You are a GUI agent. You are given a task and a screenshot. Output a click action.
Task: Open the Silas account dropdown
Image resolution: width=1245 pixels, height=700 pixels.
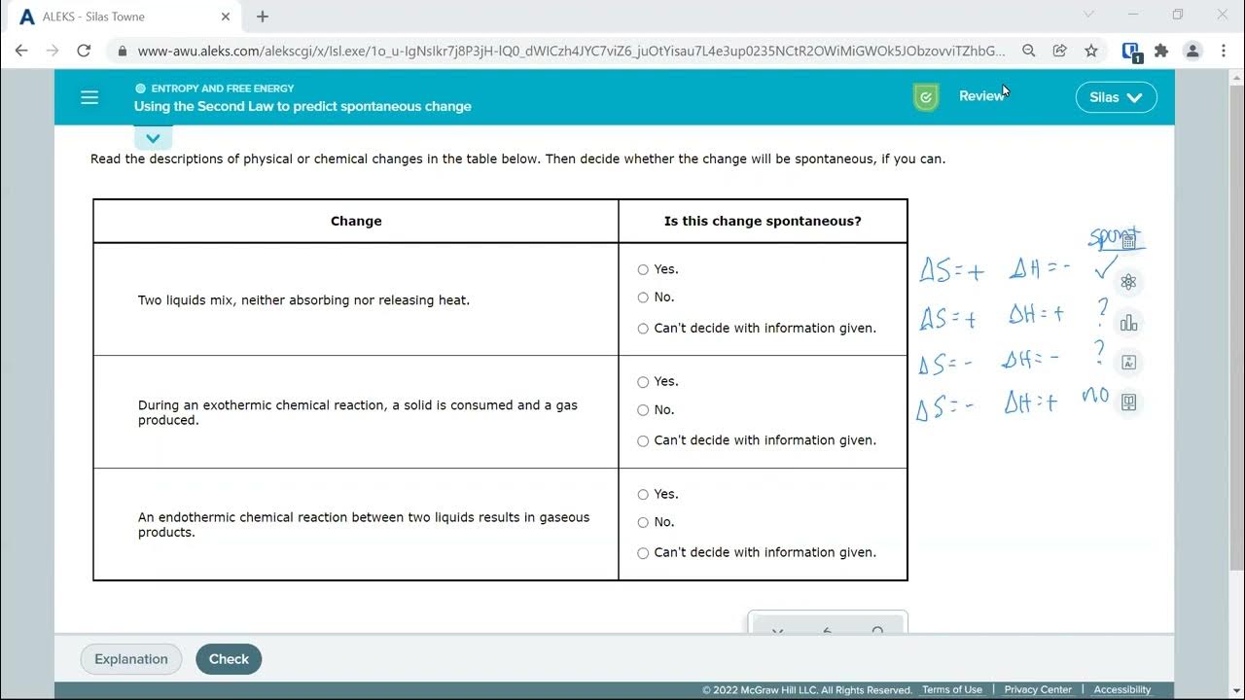(1116, 97)
